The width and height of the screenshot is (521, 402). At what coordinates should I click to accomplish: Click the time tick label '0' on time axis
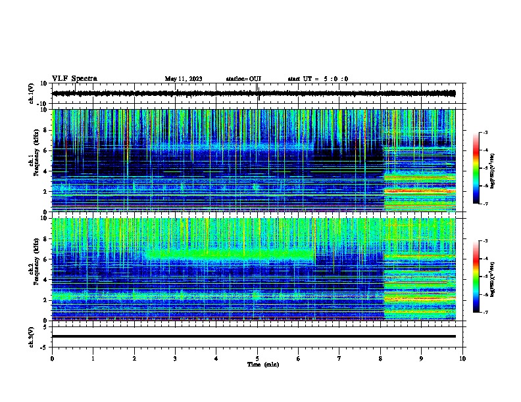(52, 359)
